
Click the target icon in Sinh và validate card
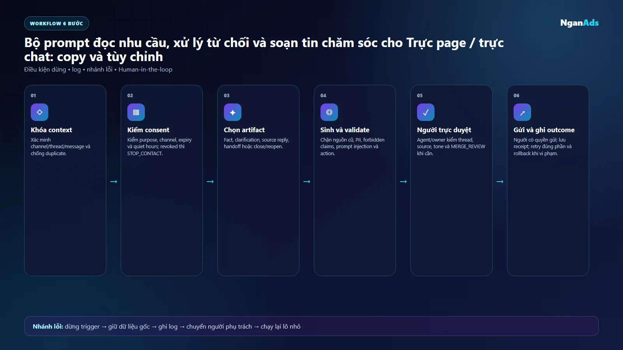329,112
